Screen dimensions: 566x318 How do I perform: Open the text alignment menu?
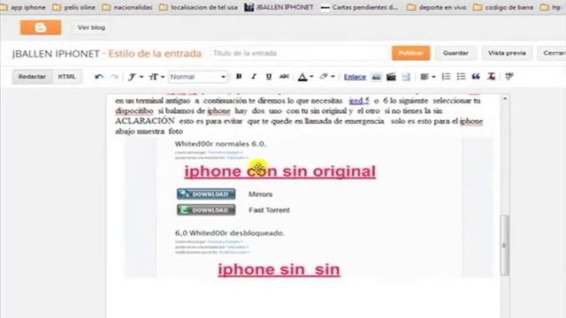click(x=428, y=77)
